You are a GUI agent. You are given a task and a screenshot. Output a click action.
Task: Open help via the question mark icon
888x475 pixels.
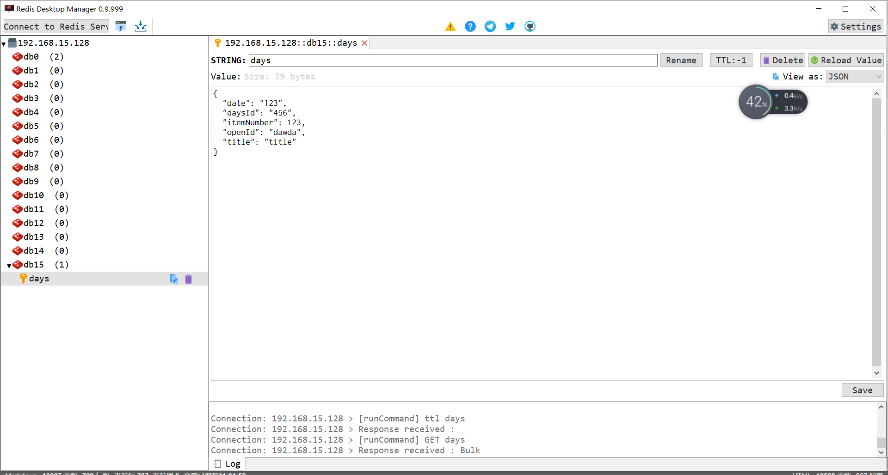[x=470, y=26]
